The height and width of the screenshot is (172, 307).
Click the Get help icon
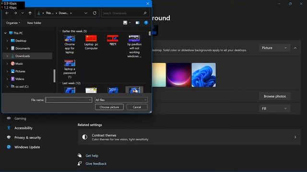[80, 155]
